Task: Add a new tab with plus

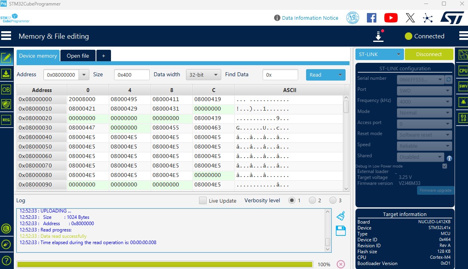Action: 103,56
